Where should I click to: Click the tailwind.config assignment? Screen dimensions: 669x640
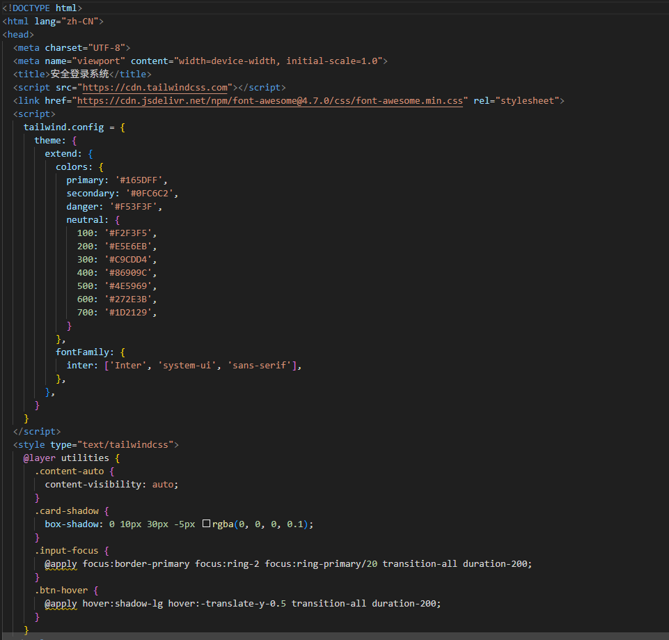[x=74, y=127]
